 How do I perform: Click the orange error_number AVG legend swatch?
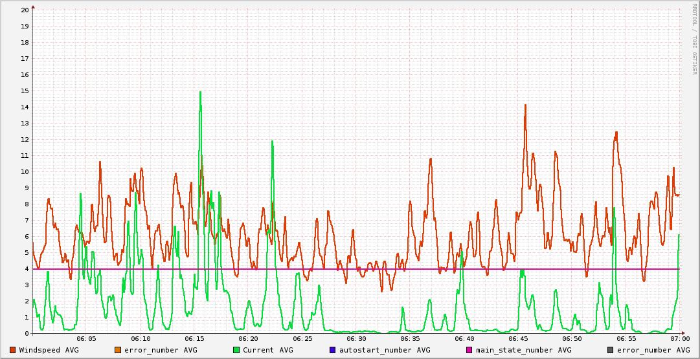pos(117,350)
